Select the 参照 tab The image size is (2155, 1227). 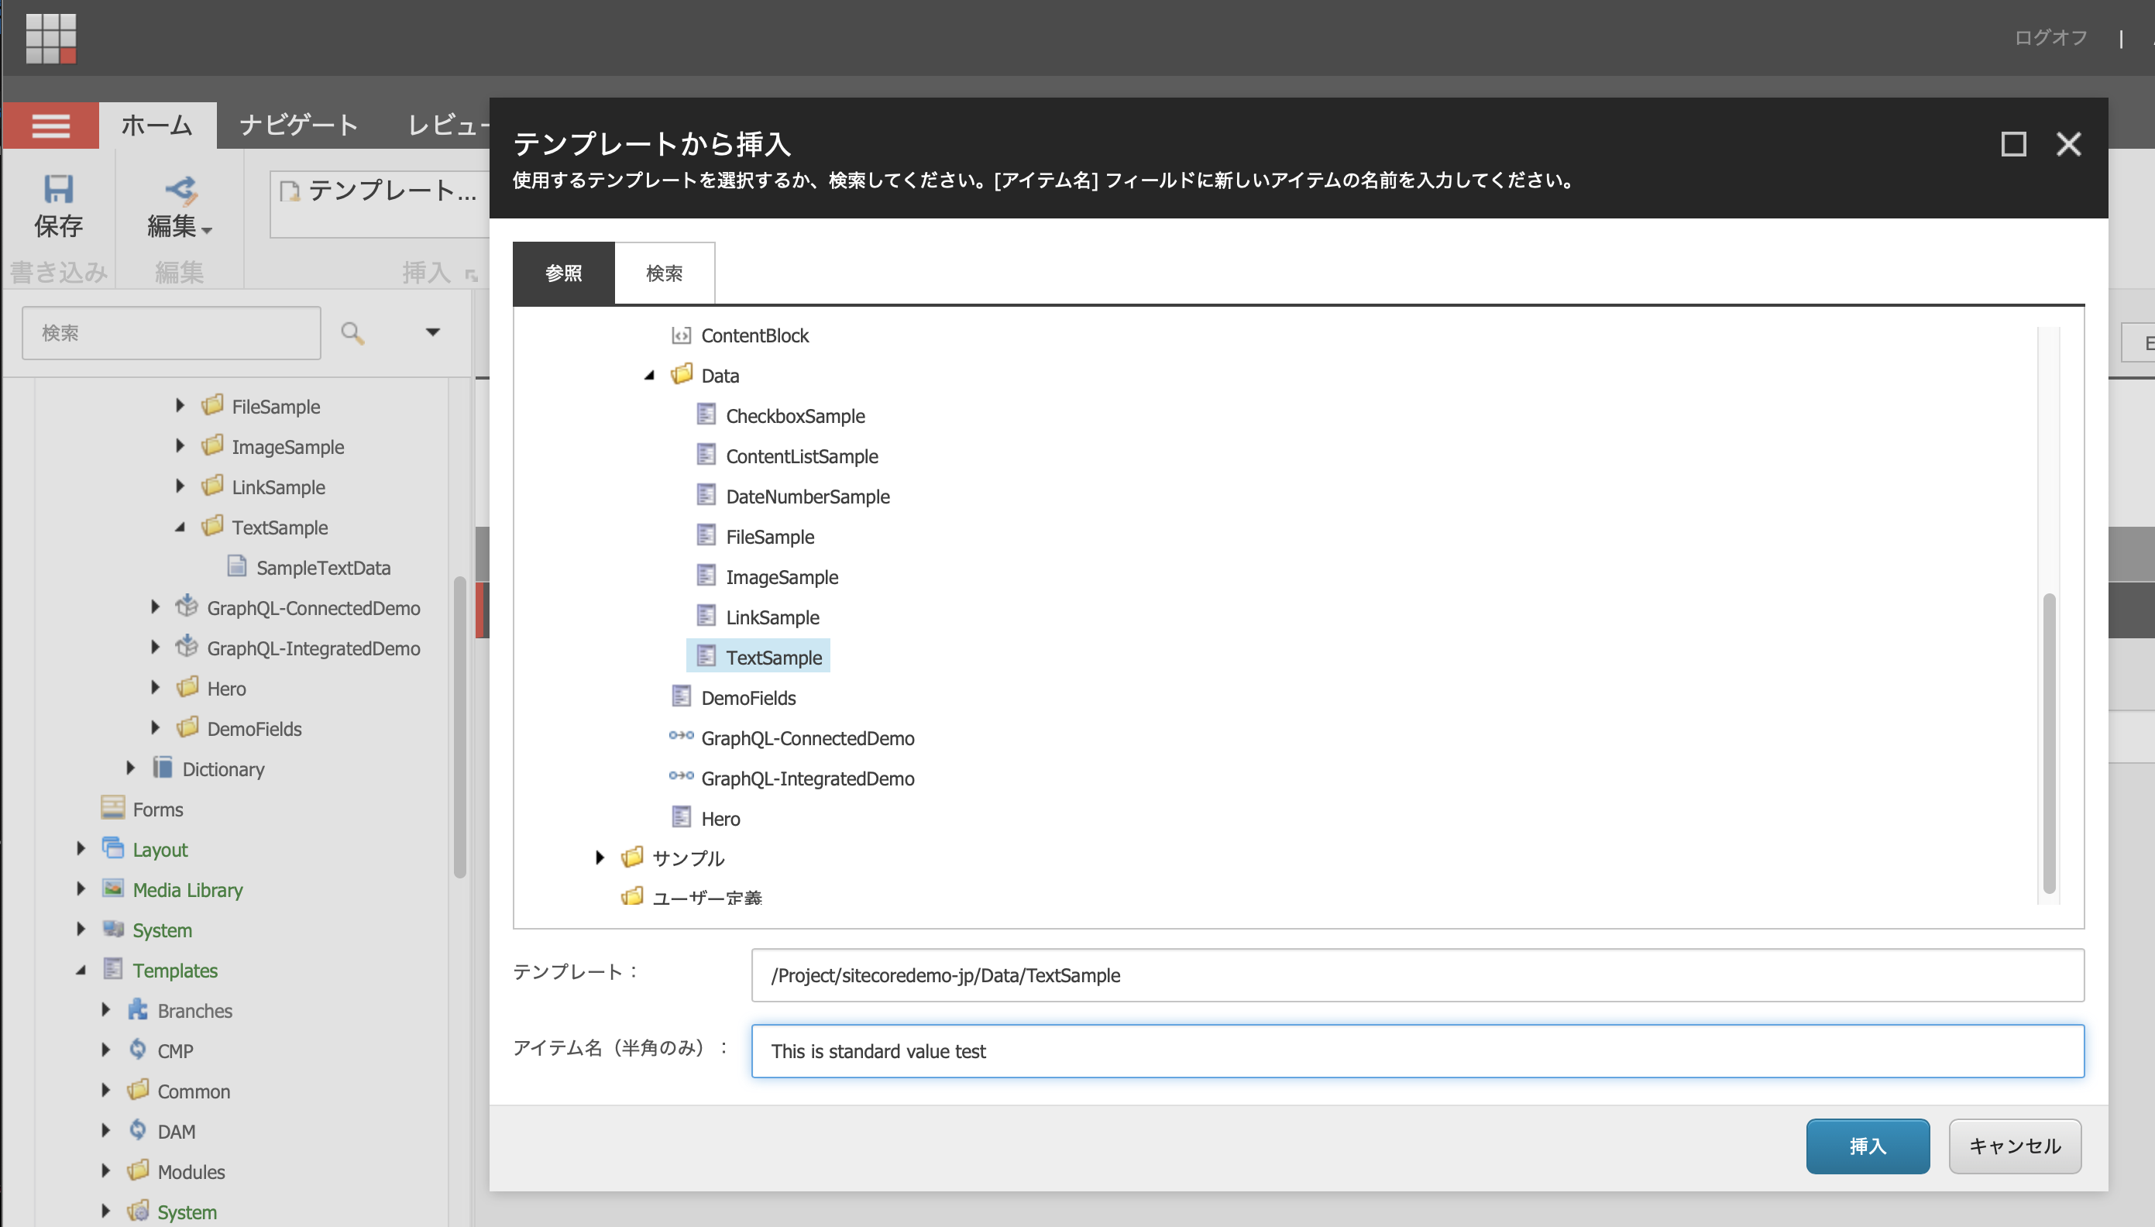pyautogui.click(x=564, y=273)
